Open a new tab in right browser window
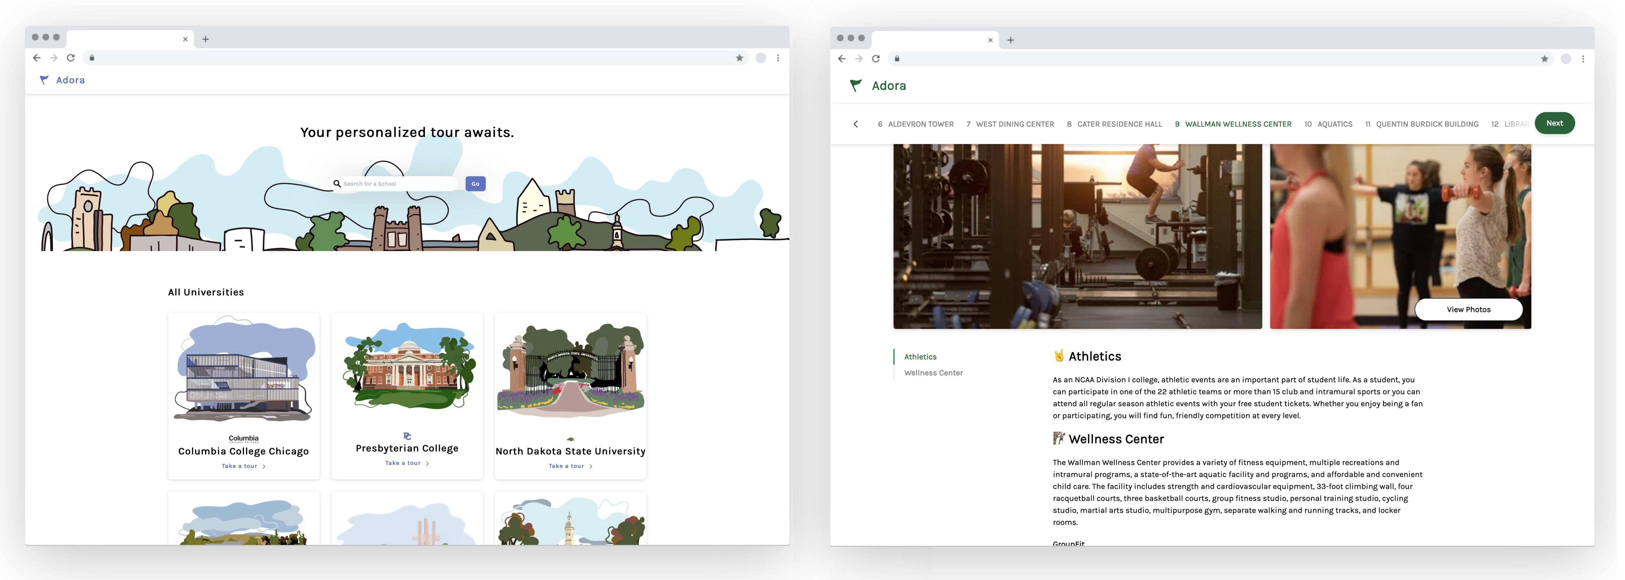 [x=1011, y=40]
